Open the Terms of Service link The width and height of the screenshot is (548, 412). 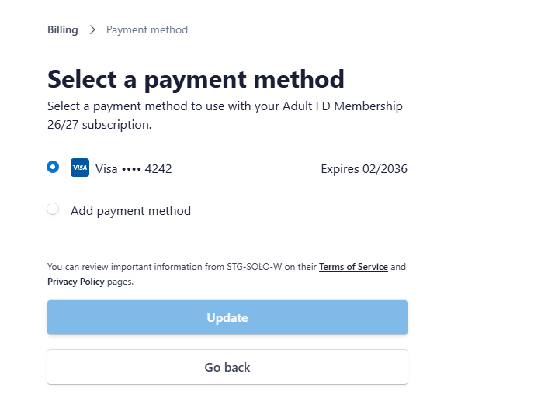(x=353, y=267)
